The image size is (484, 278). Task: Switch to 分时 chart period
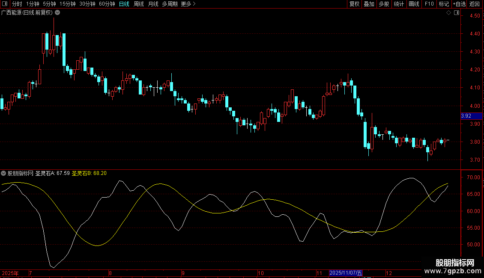(17, 4)
